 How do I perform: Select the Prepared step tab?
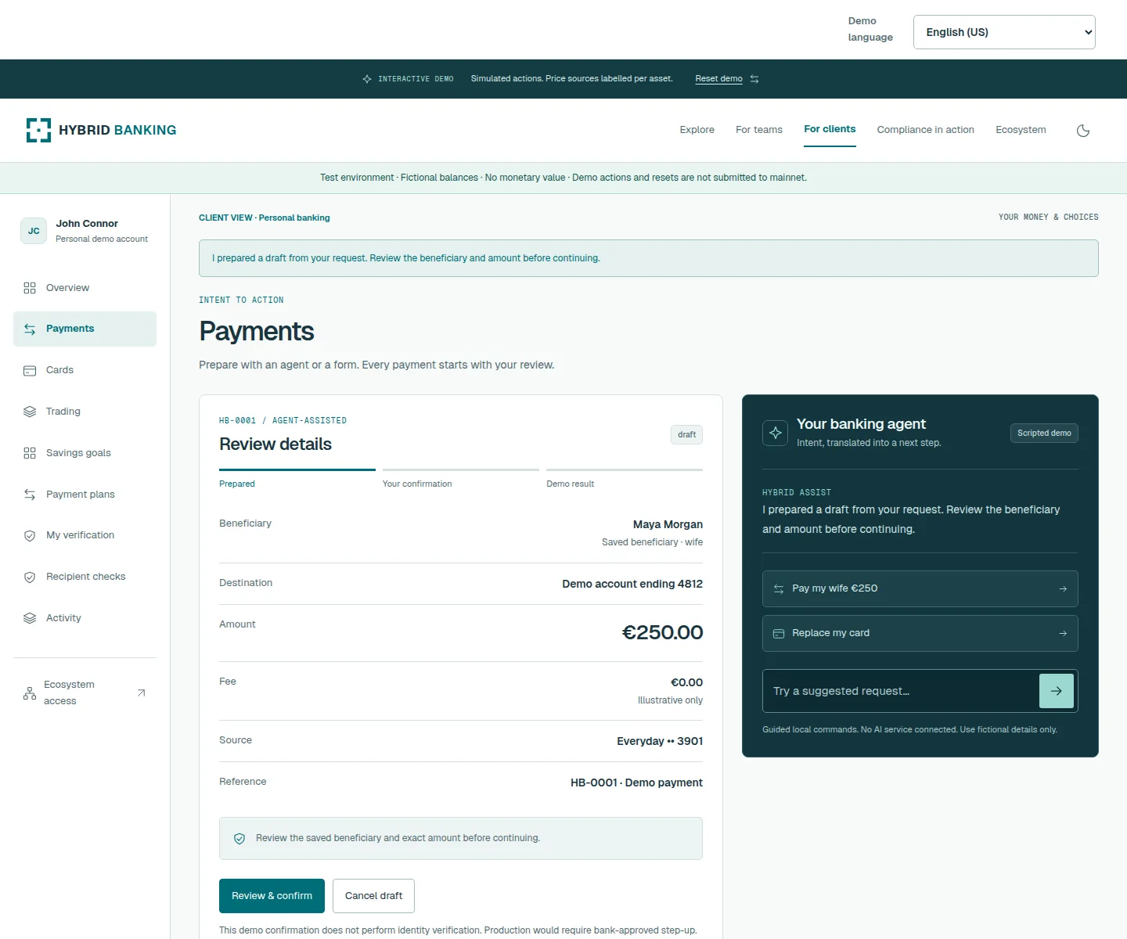point(297,479)
